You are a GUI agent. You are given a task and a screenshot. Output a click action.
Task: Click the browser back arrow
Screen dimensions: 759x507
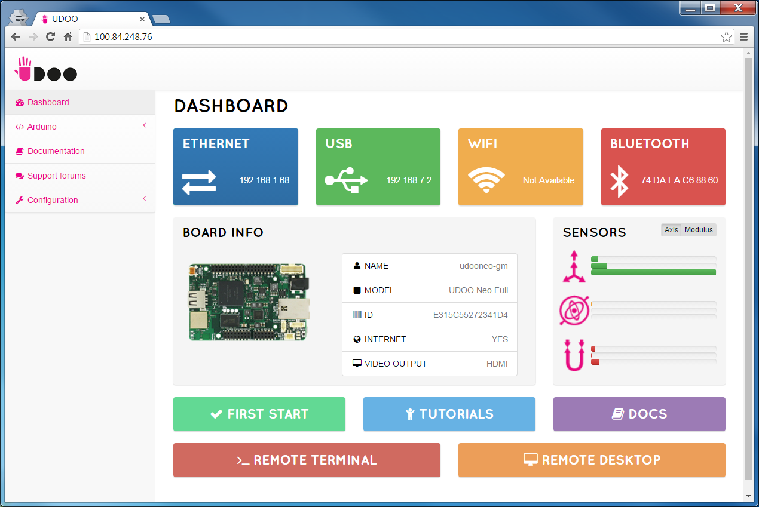[16, 37]
